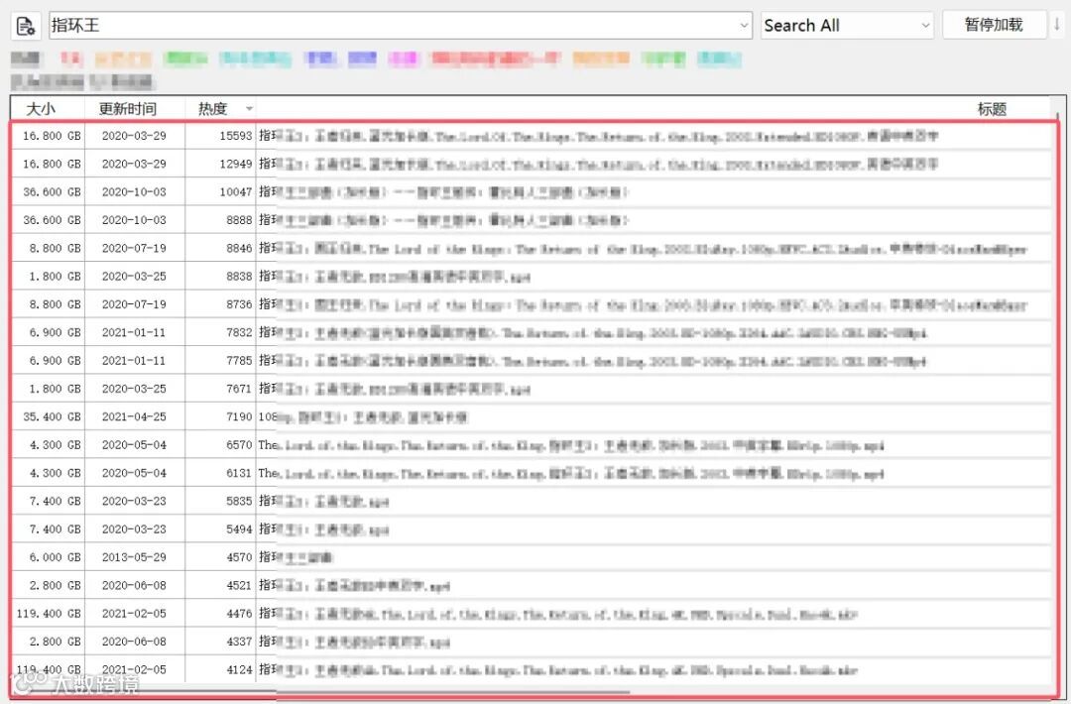Expand the search history dropdown arrow
This screenshot has height=704, width=1071.
pos(744,26)
